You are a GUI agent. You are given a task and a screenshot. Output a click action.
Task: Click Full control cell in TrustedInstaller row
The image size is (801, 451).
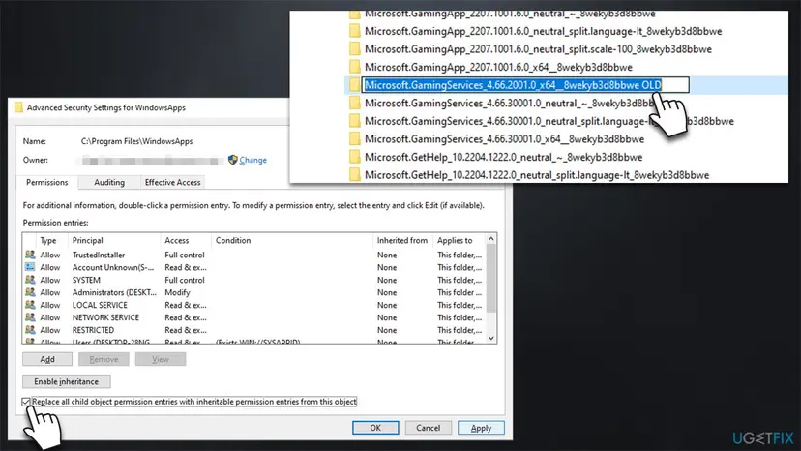(185, 255)
